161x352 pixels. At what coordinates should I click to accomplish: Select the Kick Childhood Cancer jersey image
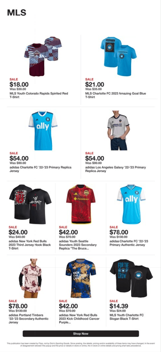pyautogui.click(x=81, y=278)
